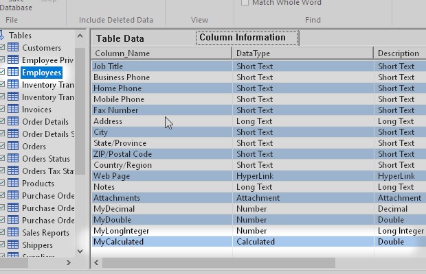Toggle the Order Details table checkbox

pyautogui.click(x=2, y=122)
